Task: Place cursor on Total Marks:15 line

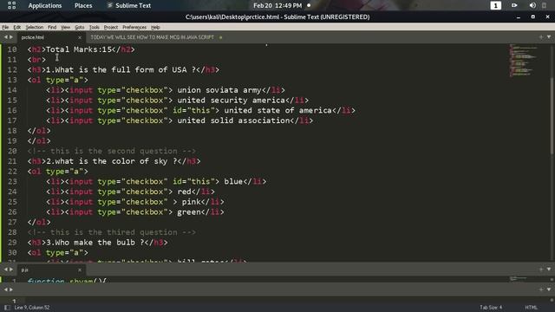Action: tap(81, 49)
